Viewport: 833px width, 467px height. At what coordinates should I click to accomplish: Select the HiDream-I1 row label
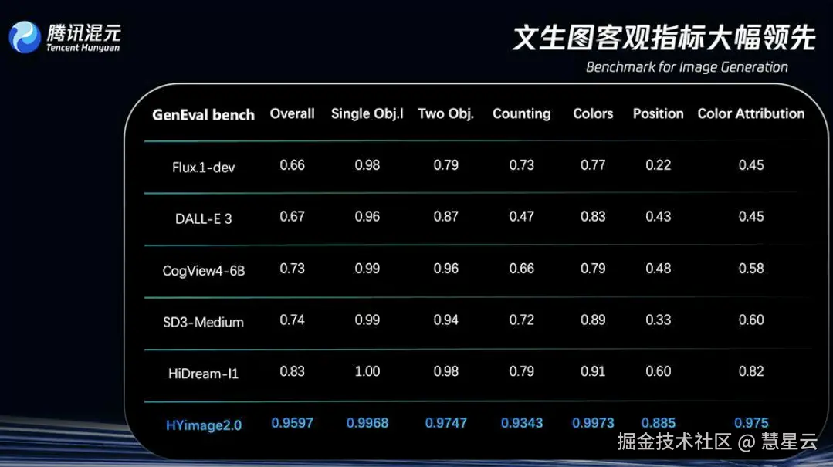(x=204, y=374)
